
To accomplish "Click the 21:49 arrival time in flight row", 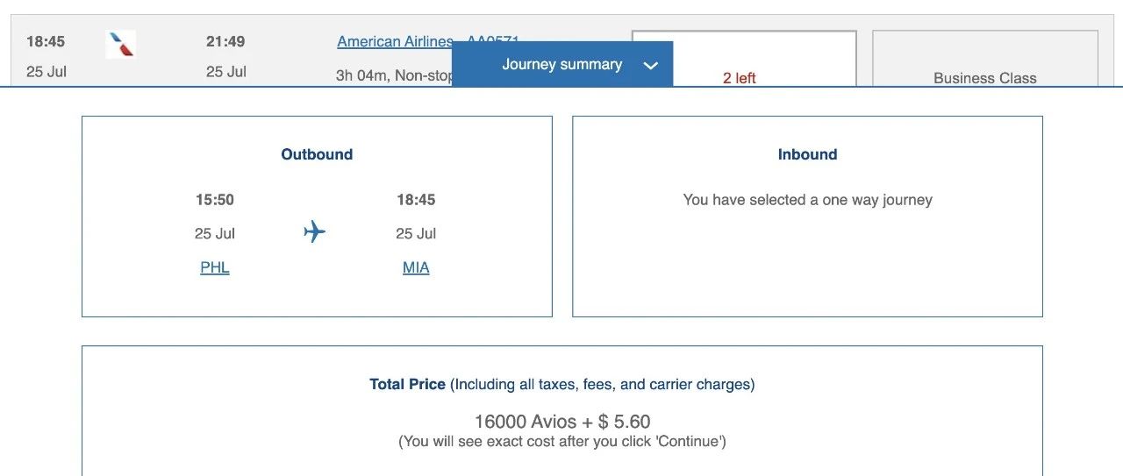I will tap(225, 41).
